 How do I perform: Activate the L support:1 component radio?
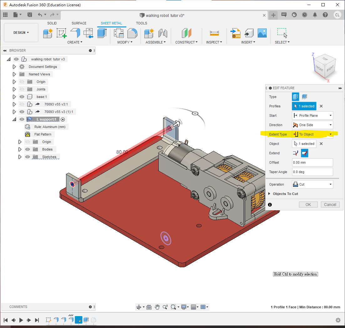(63, 119)
